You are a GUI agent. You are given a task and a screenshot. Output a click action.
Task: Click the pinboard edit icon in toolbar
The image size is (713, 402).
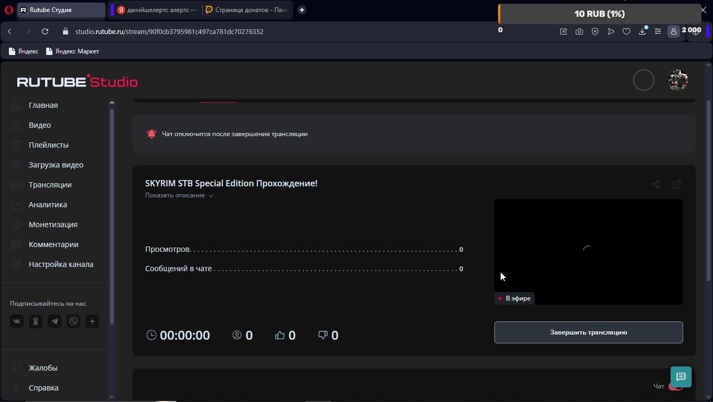pyautogui.click(x=564, y=31)
